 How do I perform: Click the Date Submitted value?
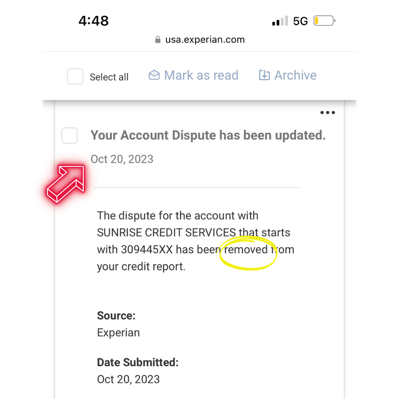coord(128,379)
